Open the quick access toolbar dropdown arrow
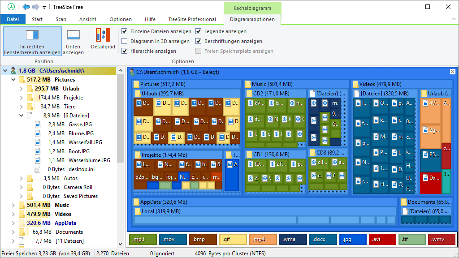 (x=44, y=7)
